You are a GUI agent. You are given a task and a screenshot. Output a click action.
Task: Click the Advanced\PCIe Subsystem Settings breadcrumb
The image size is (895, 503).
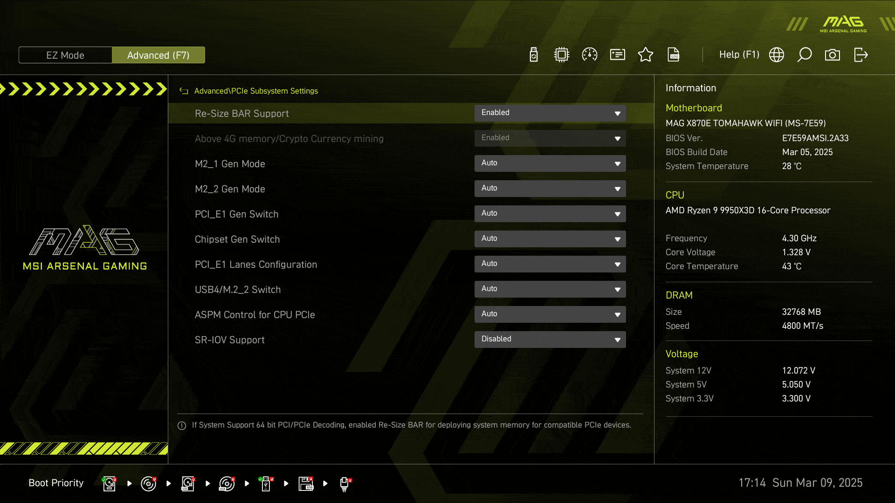[256, 91]
